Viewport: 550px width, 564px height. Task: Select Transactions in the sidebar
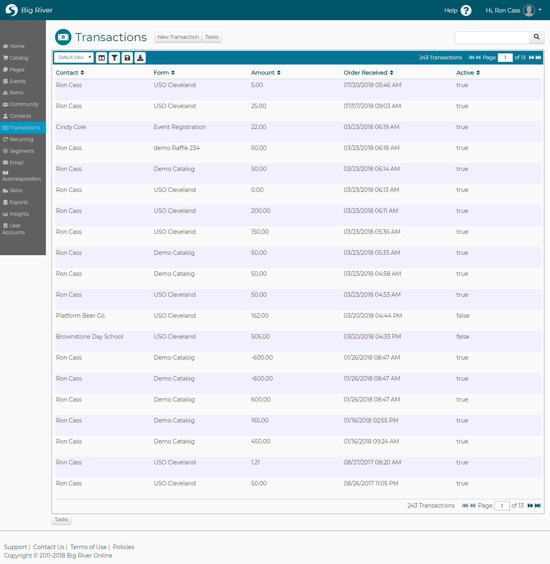coord(23,128)
